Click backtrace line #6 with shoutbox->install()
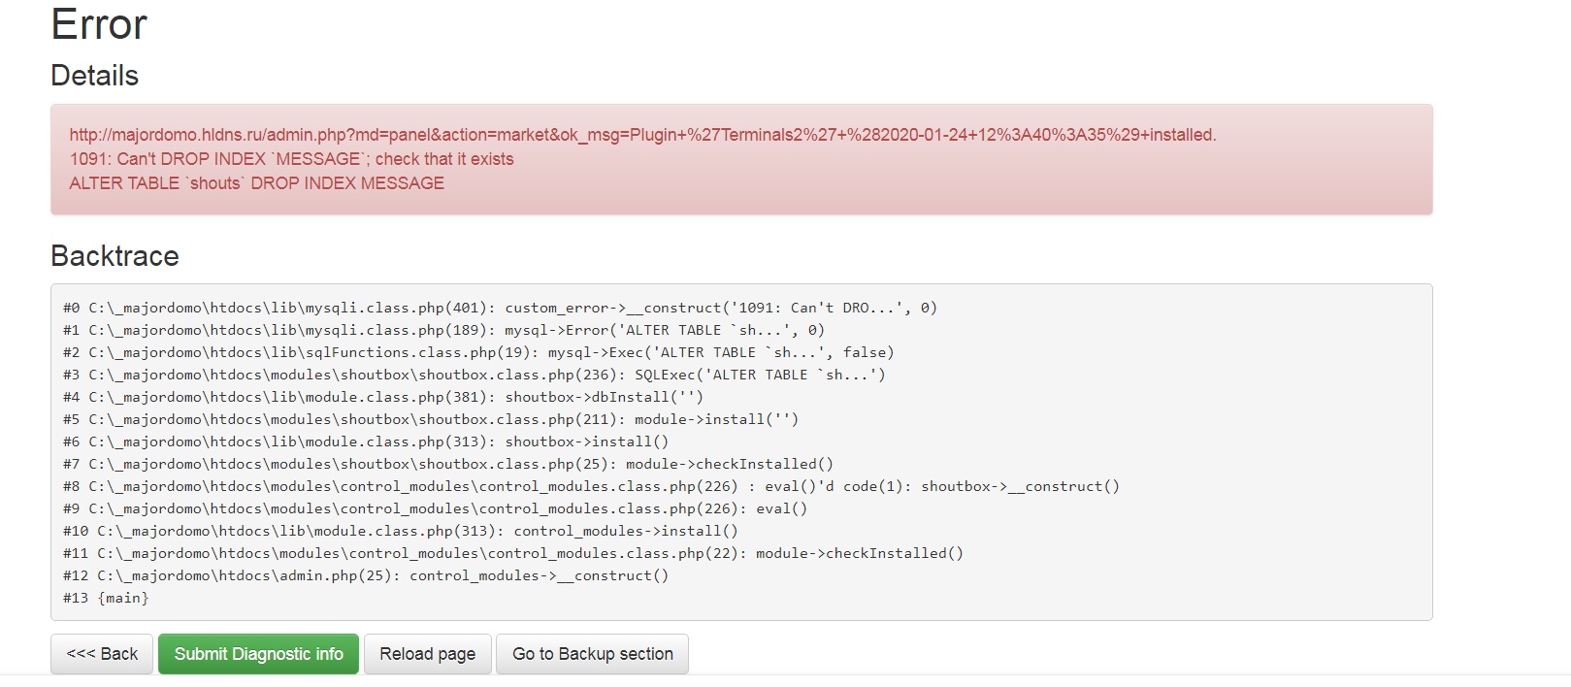 point(365,442)
